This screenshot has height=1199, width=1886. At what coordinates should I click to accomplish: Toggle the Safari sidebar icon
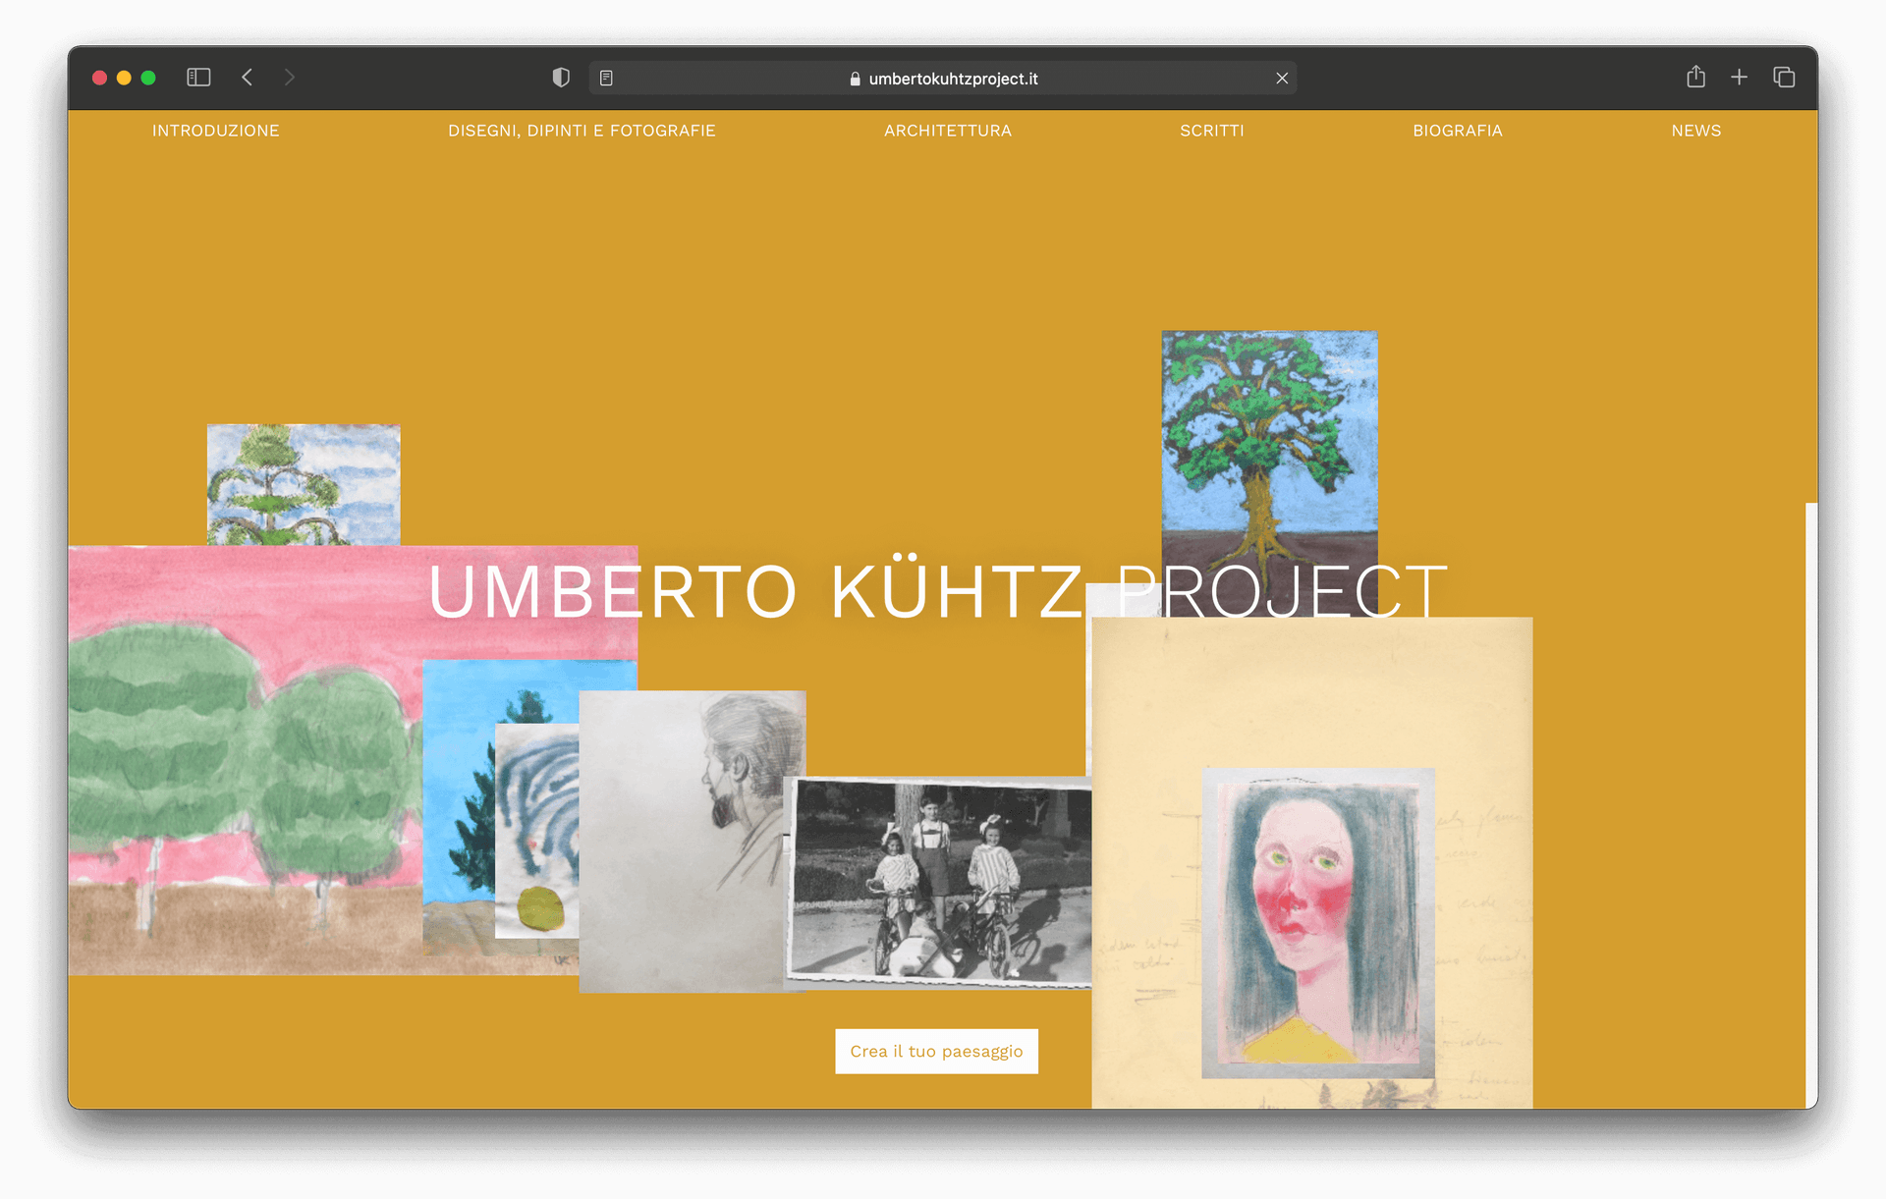pyautogui.click(x=198, y=78)
